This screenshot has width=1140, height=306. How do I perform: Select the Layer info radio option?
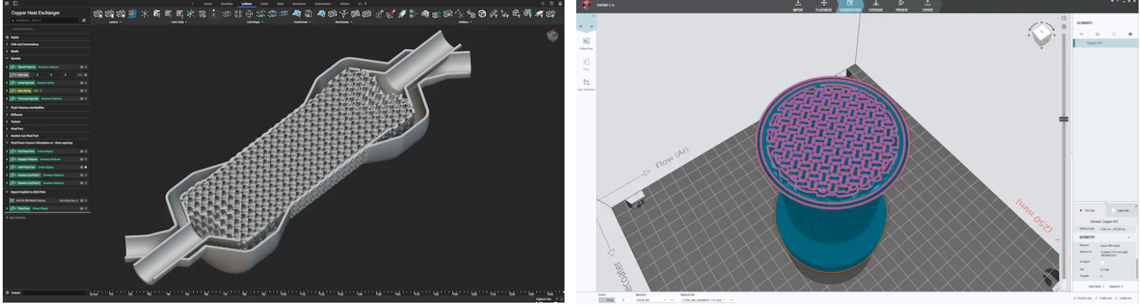(x=1113, y=211)
